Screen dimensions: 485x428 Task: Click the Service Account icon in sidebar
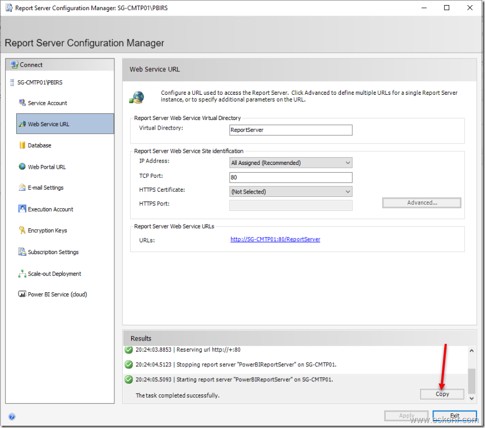point(22,103)
